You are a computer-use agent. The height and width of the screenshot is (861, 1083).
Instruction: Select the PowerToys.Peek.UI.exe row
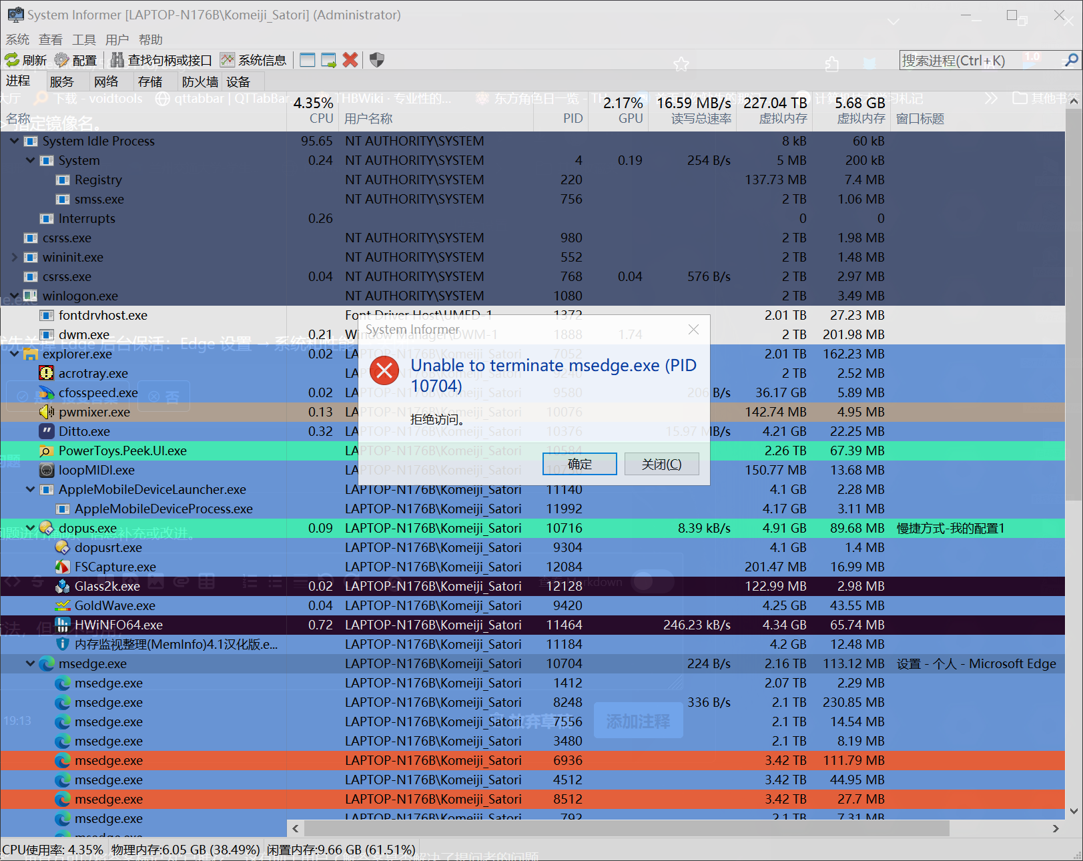(x=532, y=451)
